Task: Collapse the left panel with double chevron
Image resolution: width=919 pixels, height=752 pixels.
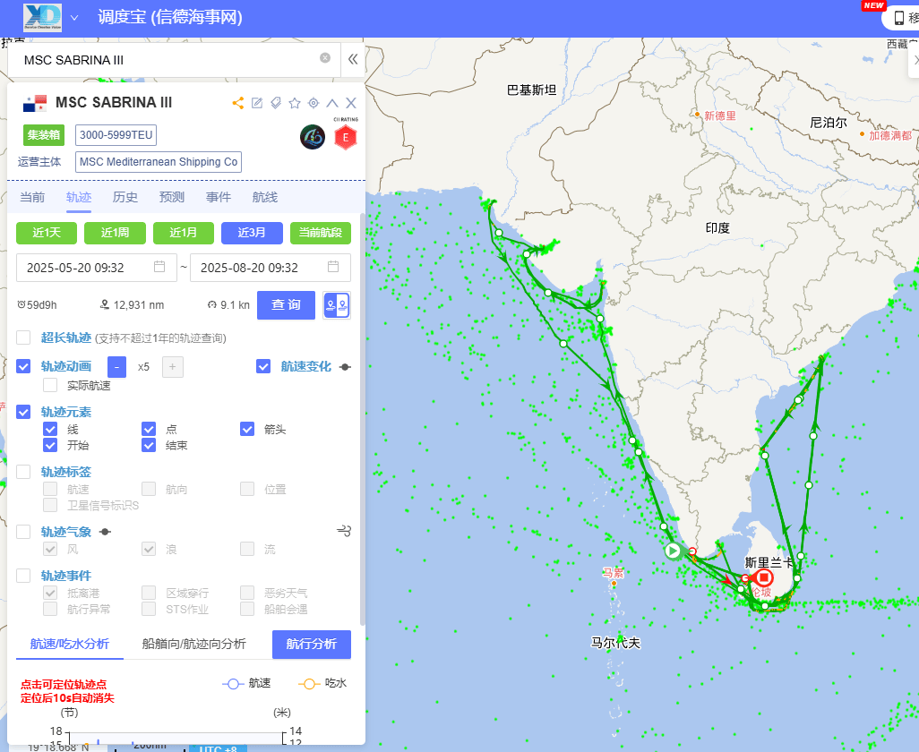Action: (x=353, y=58)
